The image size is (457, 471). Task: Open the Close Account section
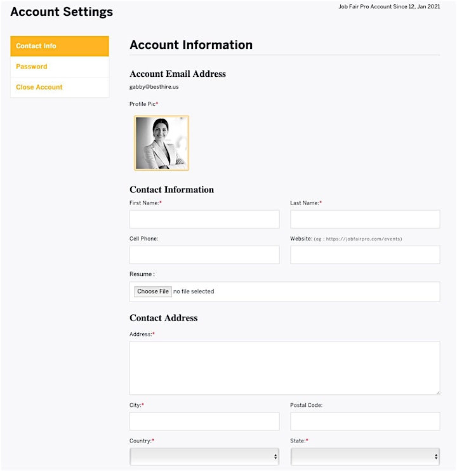(60, 88)
